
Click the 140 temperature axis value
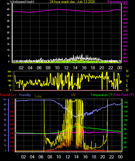126,102
